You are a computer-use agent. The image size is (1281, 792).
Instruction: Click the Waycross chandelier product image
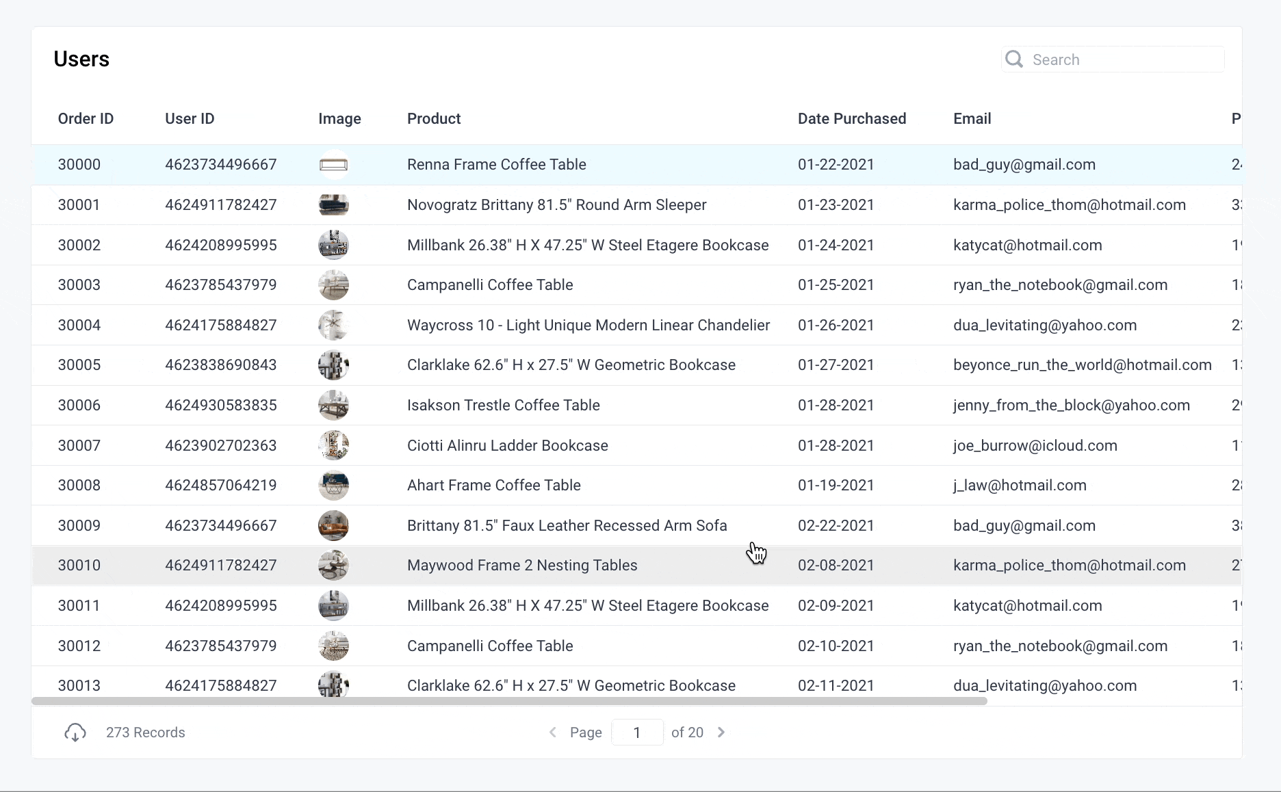click(334, 326)
